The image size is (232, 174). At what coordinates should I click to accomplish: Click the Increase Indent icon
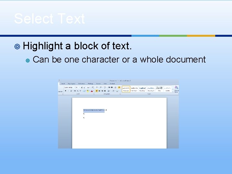112,87
